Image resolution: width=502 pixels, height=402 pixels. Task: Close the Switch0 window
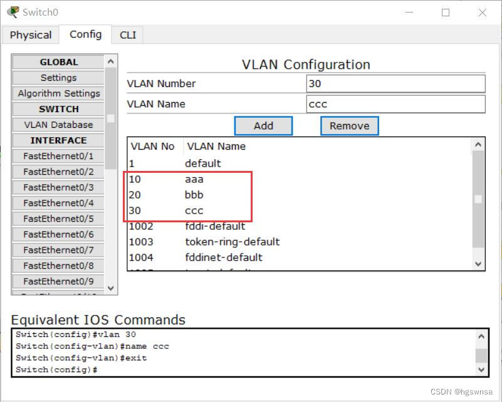[x=482, y=13]
